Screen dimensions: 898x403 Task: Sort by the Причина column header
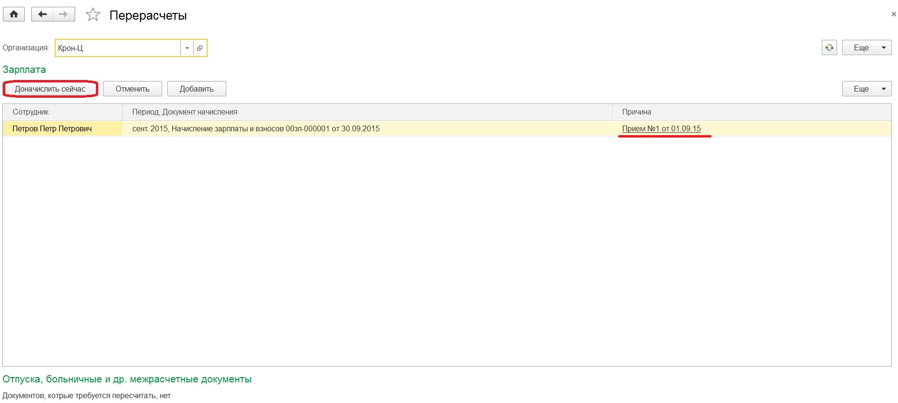pos(752,112)
